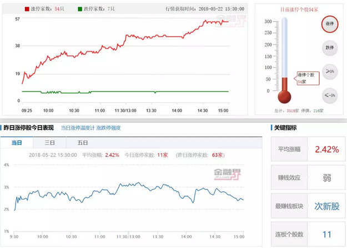Screen dimensions: 347x248
Task: Click the 昨日涨停股今日表现 section title
Action: coord(29,128)
